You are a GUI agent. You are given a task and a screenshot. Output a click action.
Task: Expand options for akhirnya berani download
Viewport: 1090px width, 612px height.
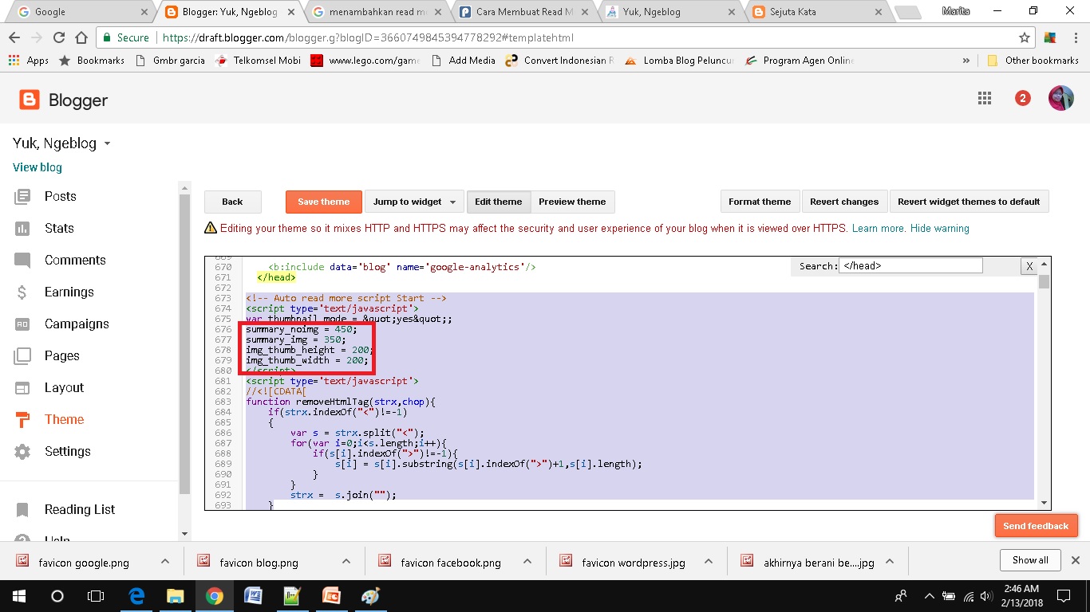pos(890,561)
